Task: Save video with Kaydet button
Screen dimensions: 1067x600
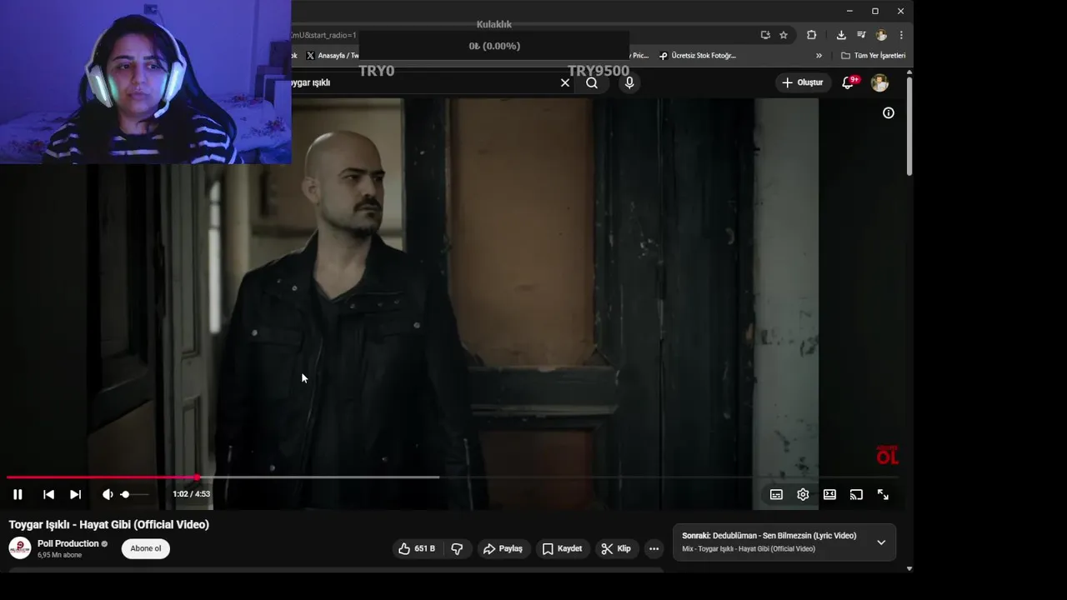Action: (x=562, y=548)
